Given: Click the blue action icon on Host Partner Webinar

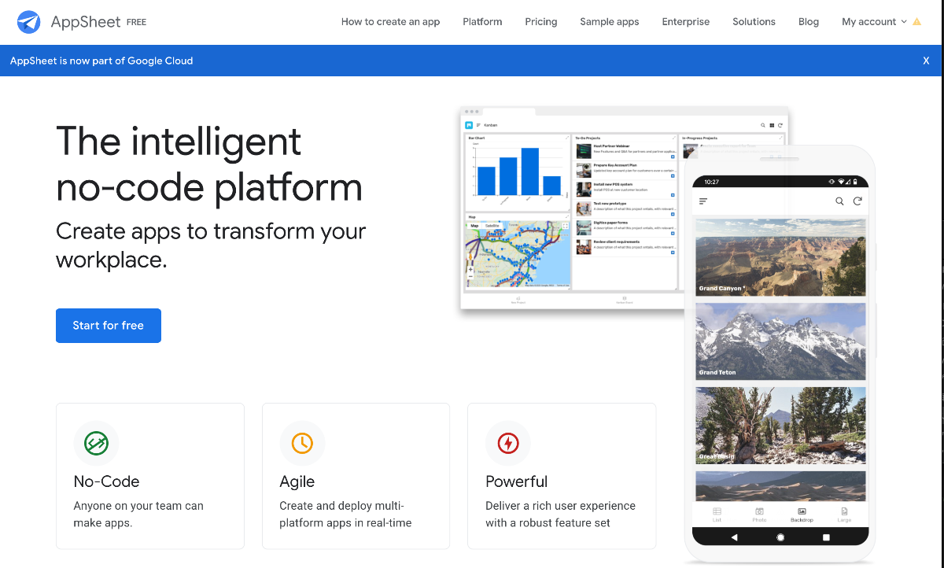Looking at the screenshot, I should coord(673,157).
